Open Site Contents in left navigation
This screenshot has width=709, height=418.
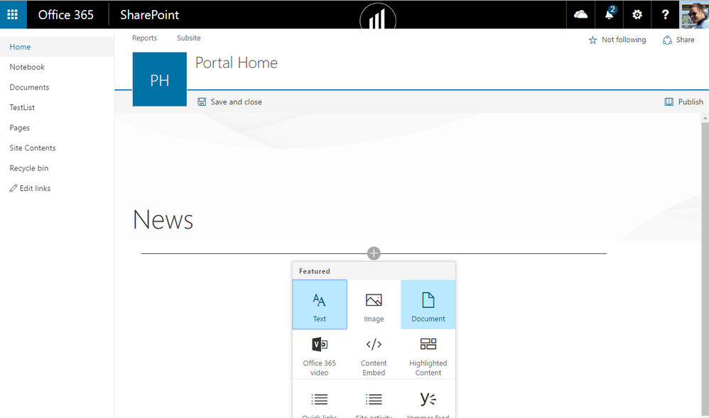point(57,148)
